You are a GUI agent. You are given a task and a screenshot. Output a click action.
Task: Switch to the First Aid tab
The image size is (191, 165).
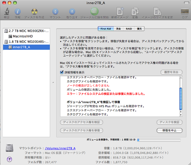(106, 29)
